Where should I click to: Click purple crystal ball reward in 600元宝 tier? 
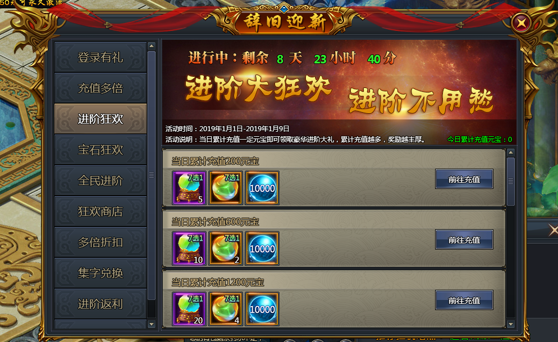pyautogui.click(x=189, y=248)
